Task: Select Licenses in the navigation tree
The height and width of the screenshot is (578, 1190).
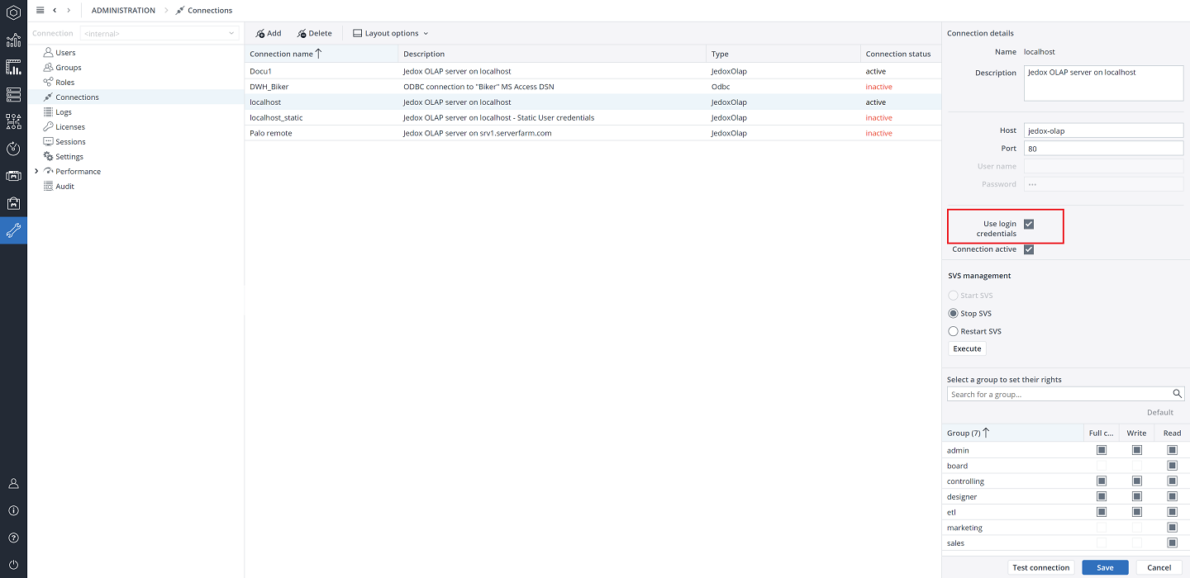Action: pos(70,127)
